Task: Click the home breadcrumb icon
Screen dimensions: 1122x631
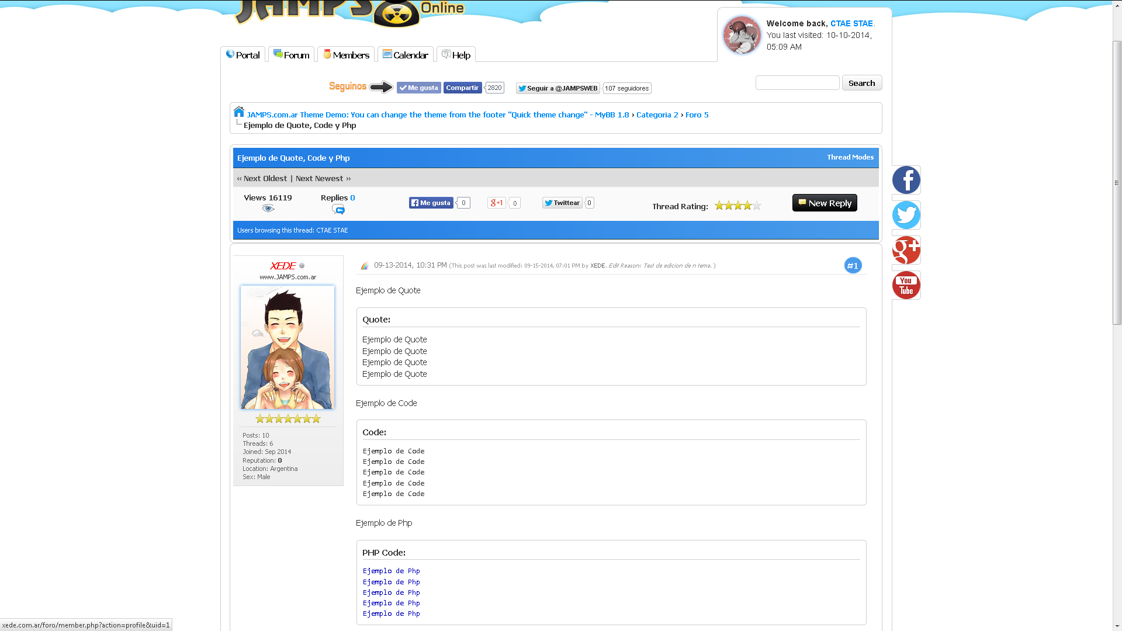Action: click(239, 112)
